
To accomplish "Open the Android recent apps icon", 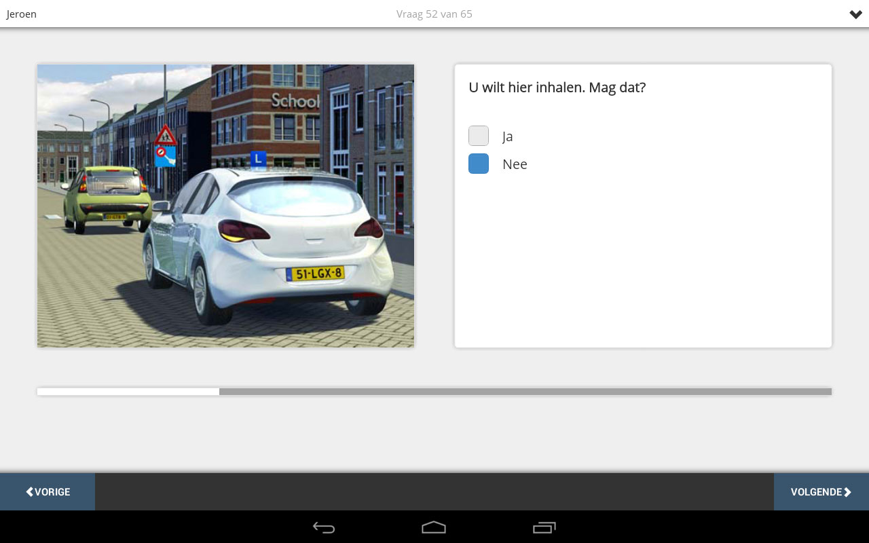I will click(x=544, y=527).
